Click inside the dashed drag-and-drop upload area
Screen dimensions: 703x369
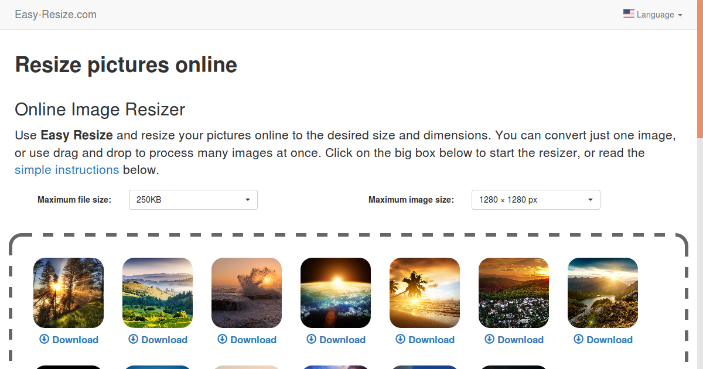[x=351, y=246]
